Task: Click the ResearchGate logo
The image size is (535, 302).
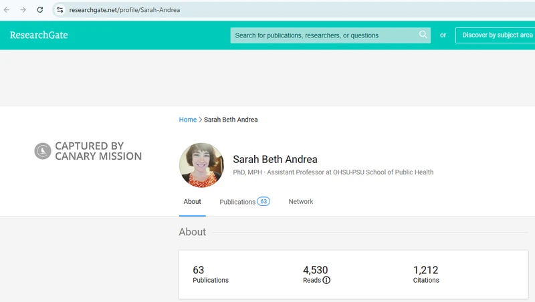Action: (39, 35)
